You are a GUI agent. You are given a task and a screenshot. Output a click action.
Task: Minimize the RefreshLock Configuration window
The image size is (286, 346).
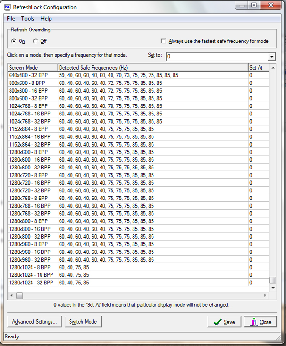(x=242, y=5)
